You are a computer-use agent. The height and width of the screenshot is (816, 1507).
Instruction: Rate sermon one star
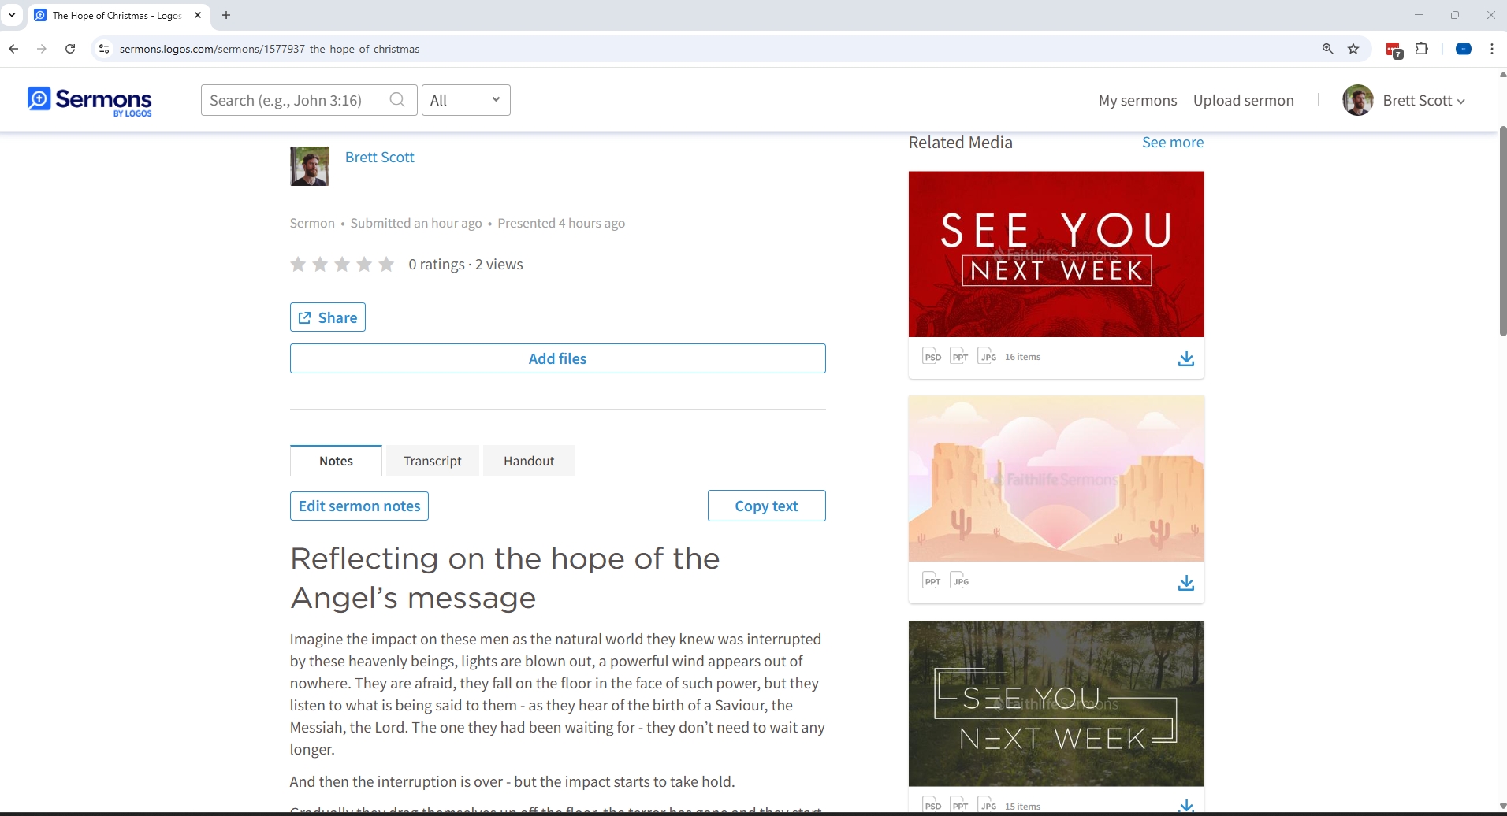coord(298,264)
